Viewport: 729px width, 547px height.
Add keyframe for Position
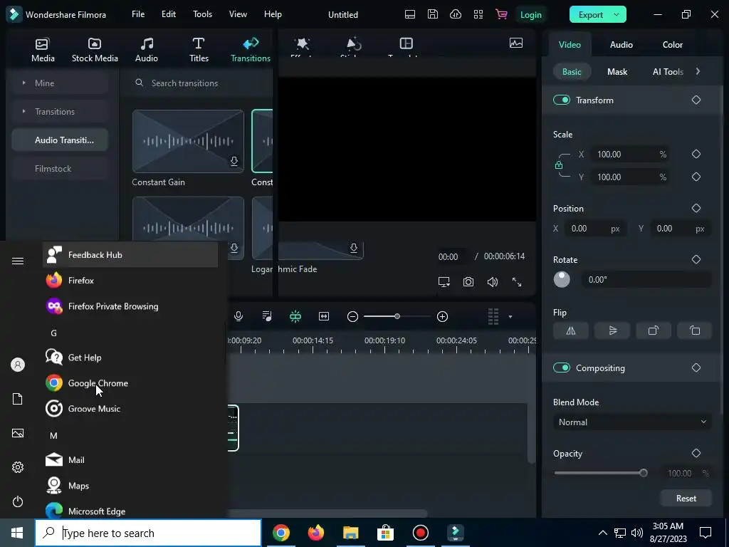(696, 208)
